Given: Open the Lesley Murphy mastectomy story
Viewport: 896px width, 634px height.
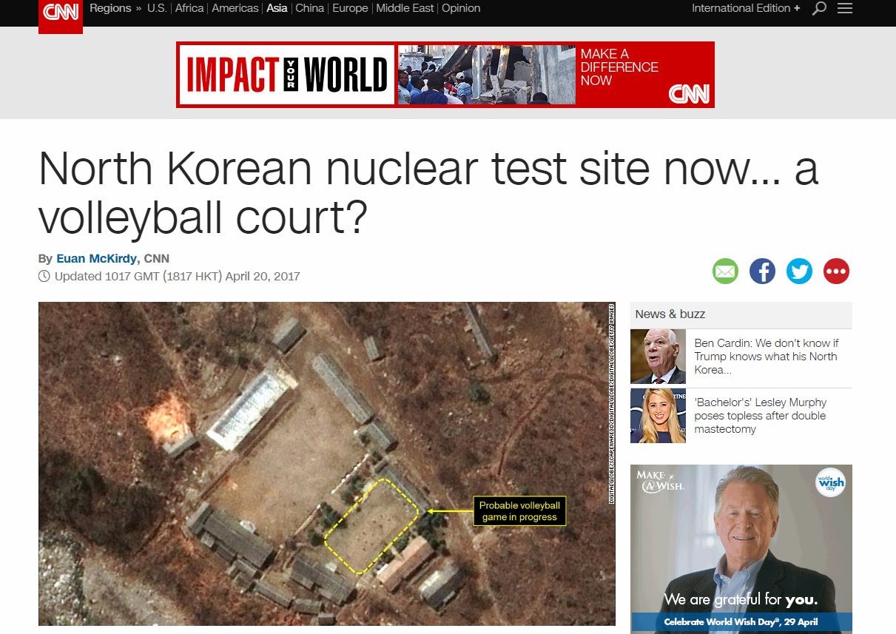Looking at the screenshot, I should pyautogui.click(x=761, y=416).
